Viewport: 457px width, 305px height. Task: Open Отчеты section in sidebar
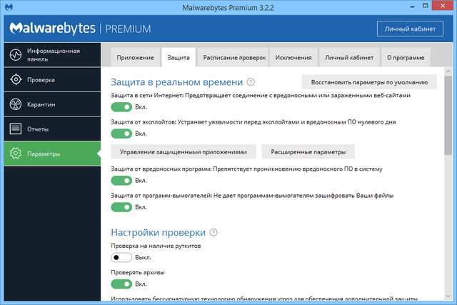tap(52, 129)
